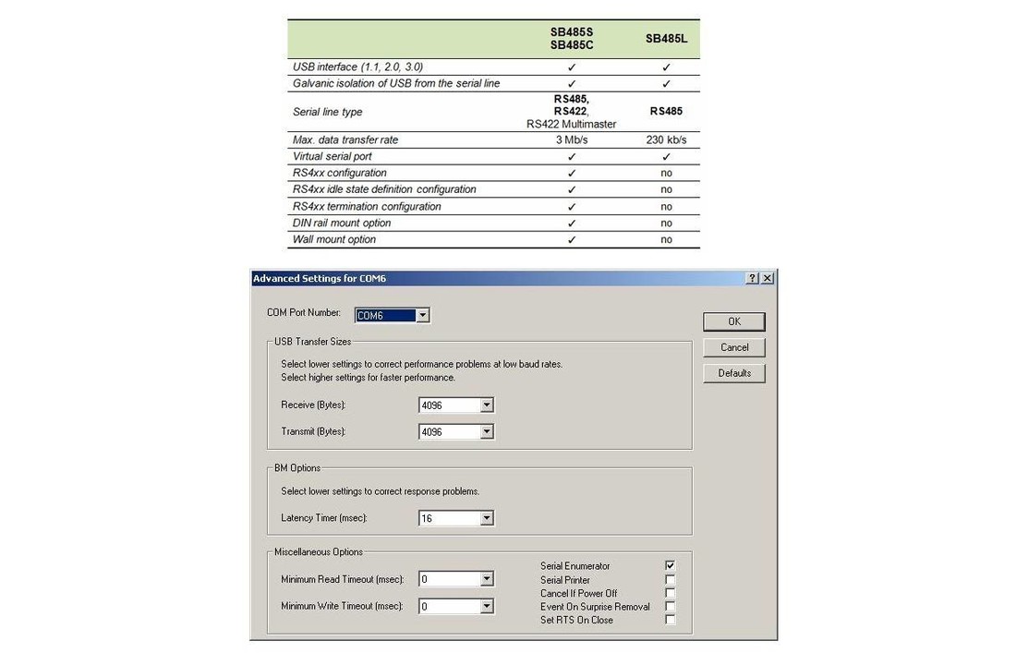The width and height of the screenshot is (1016, 665).
Task: Open the dialog's question mark help button
Action: pos(752,278)
